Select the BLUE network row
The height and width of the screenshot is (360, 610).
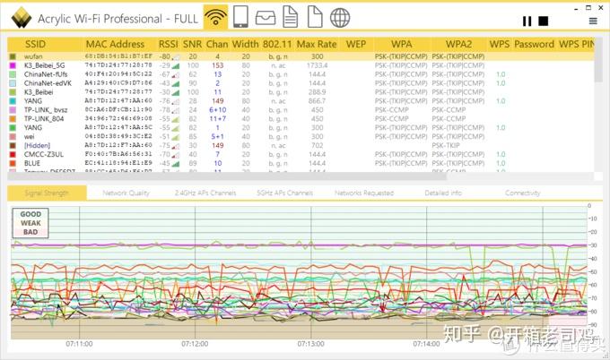[301, 164]
